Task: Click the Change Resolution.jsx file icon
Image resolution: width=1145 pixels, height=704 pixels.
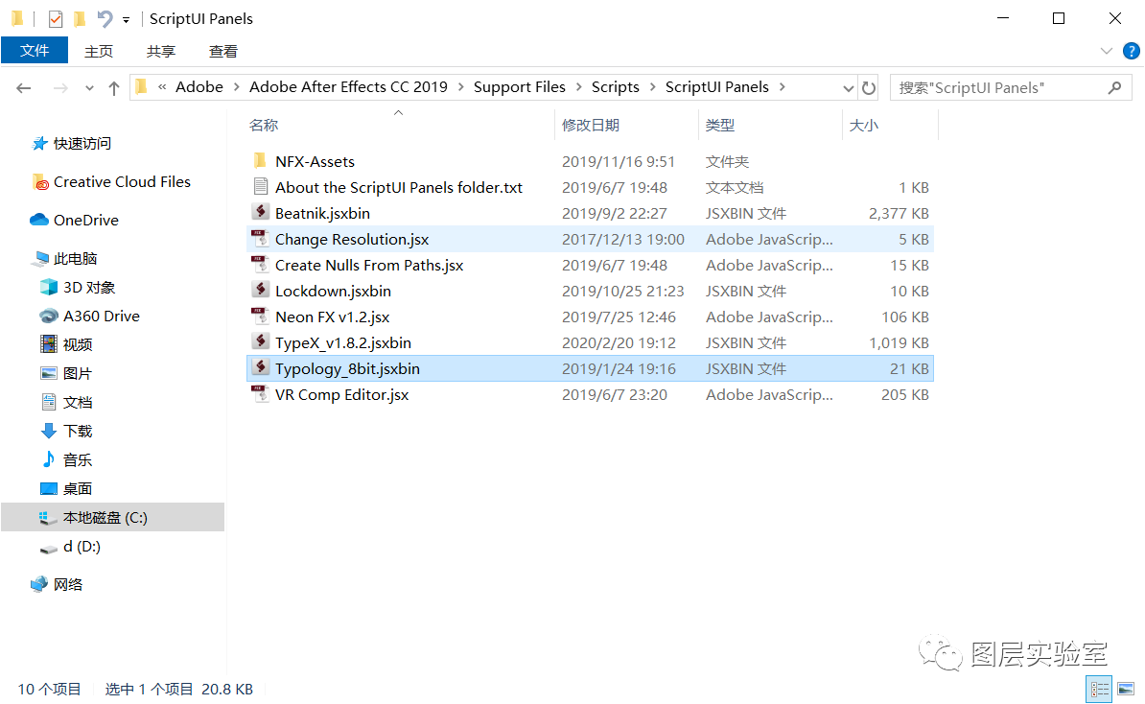Action: [260, 239]
